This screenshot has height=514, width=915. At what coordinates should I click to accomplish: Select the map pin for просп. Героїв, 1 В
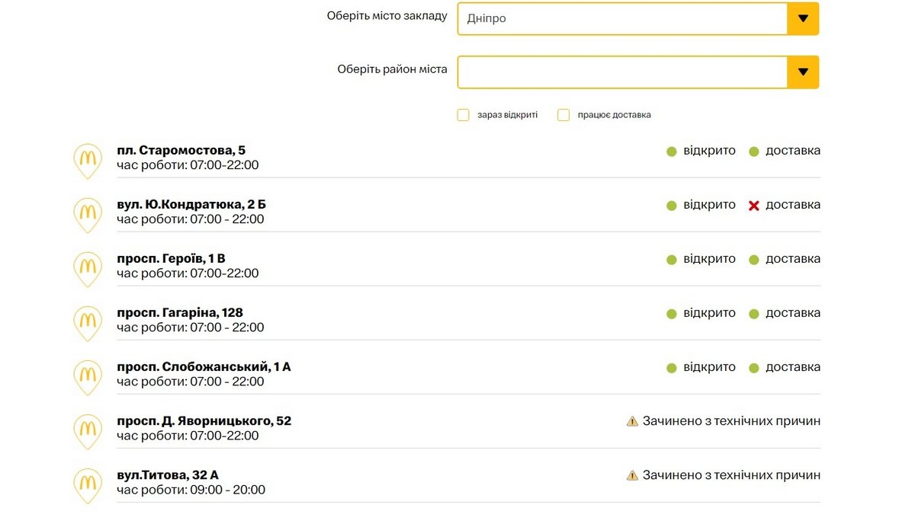click(88, 269)
